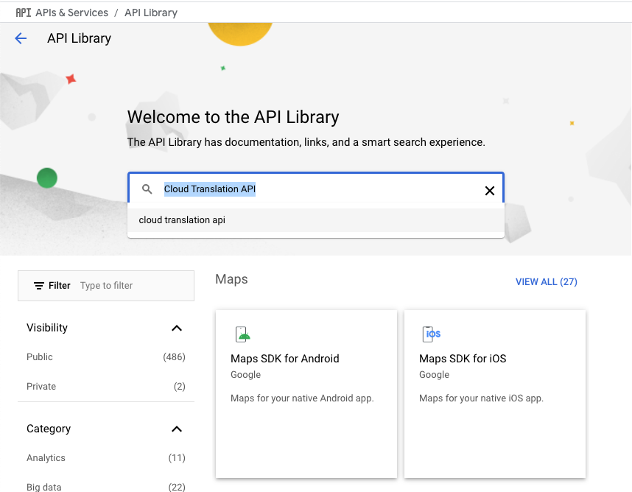632x492 pixels.
Task: Filter by Private visibility
Action: tap(41, 387)
